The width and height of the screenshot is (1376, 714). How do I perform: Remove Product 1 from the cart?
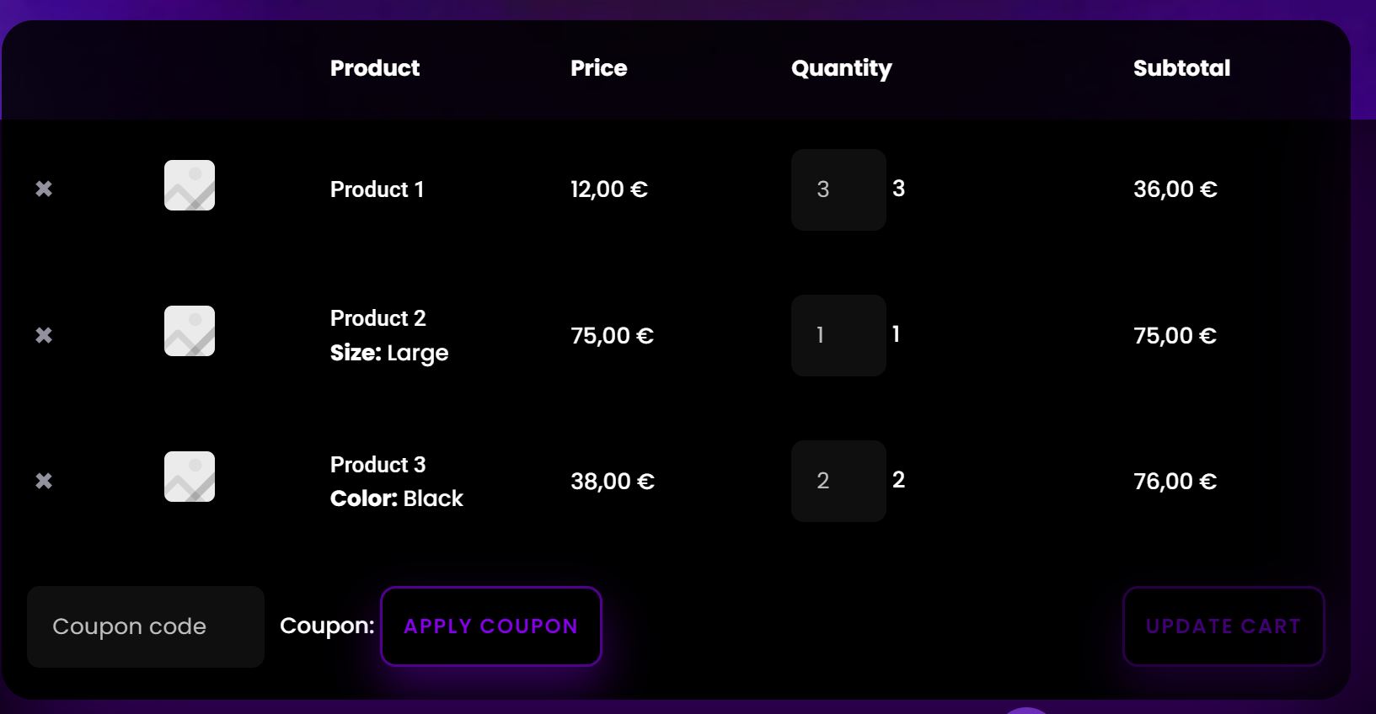44,189
